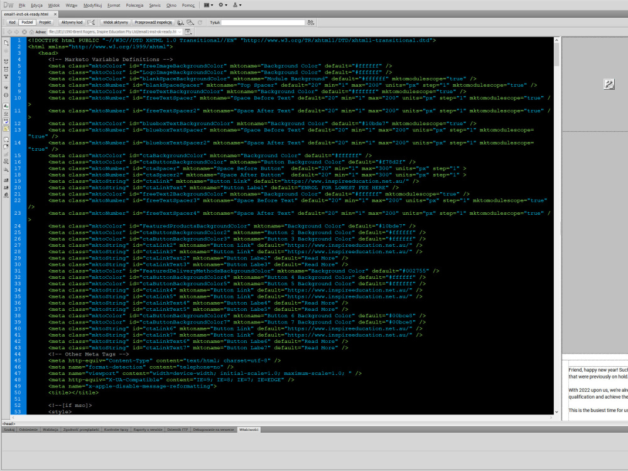The height and width of the screenshot is (471, 628).
Task: Click the code scrollbar down arrow
Action: pos(556,411)
